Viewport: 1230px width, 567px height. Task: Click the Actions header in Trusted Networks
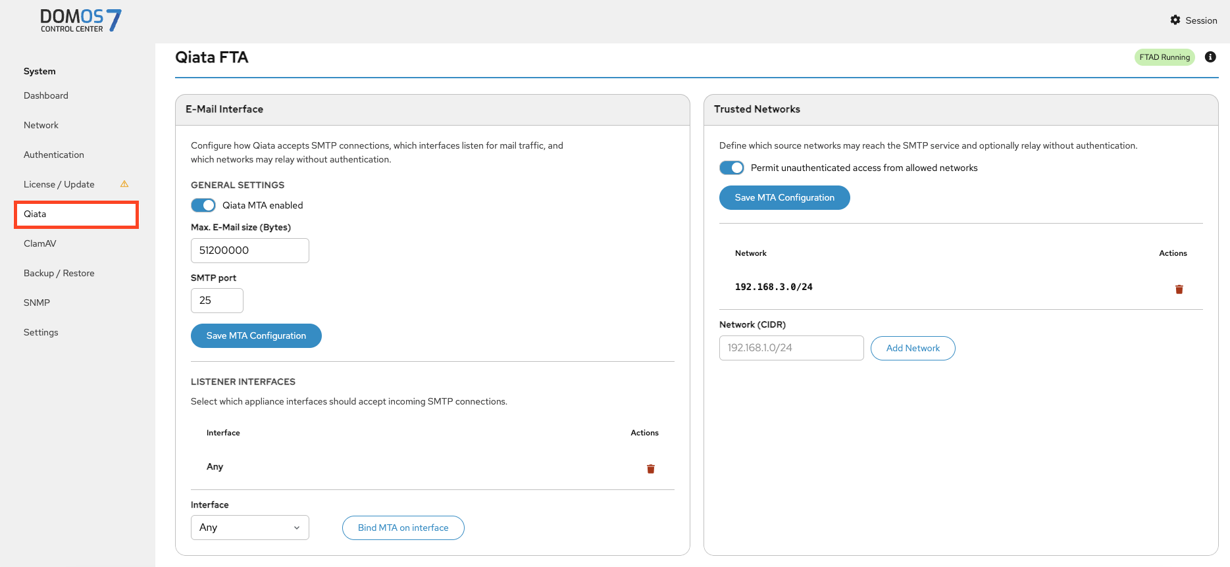(x=1173, y=253)
